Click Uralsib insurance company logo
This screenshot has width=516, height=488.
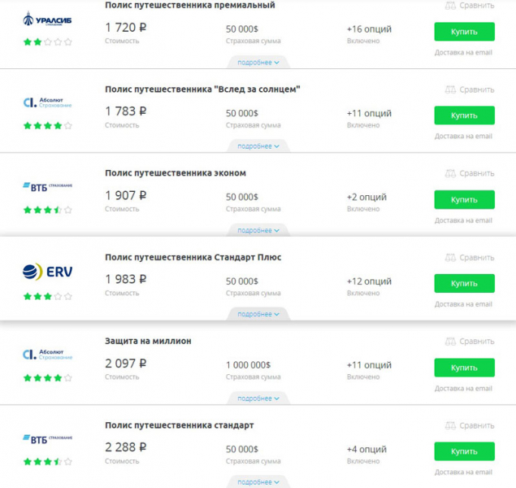47,19
